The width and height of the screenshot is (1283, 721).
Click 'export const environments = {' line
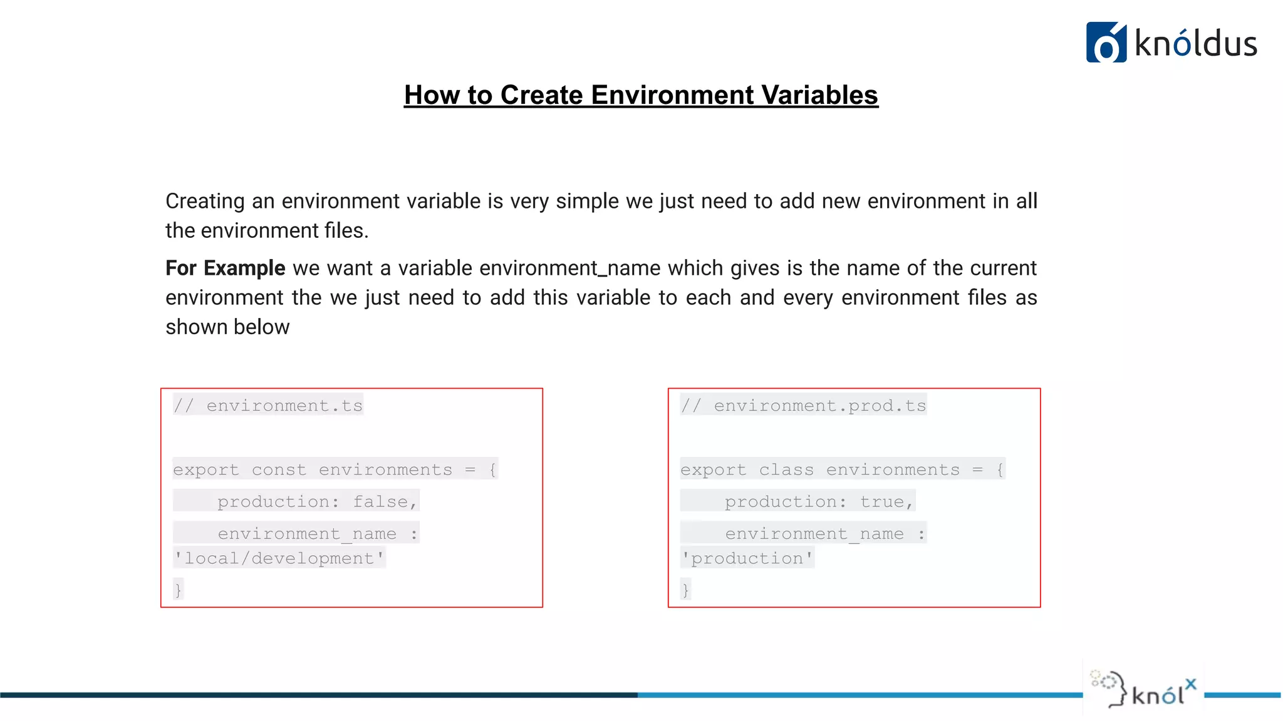pos(335,469)
